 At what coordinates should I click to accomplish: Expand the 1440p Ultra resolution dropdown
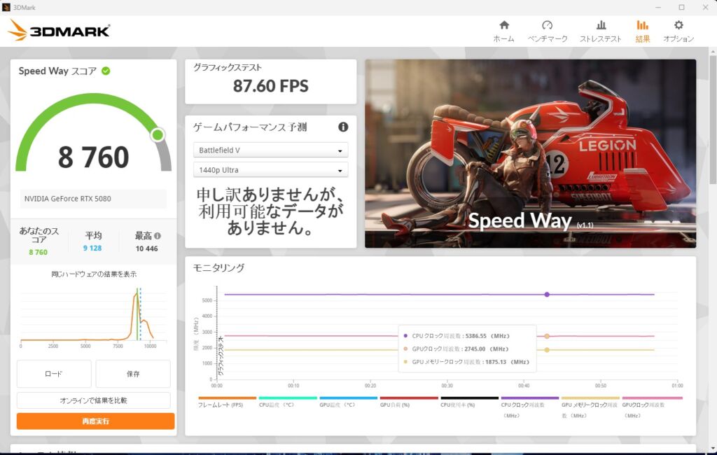pyautogui.click(x=271, y=169)
